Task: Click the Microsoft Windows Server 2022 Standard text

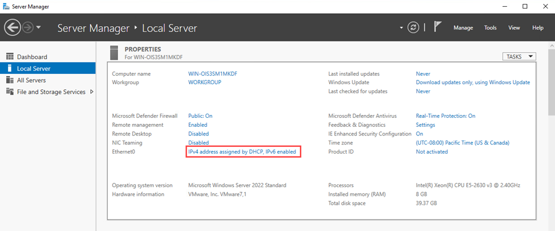Action: [237, 185]
